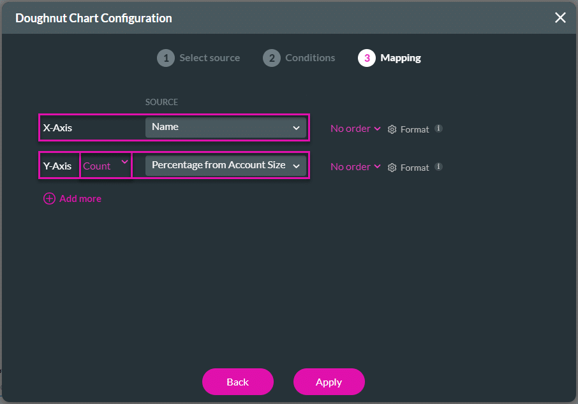
Task: Click the step 1 number circle
Action: pyautogui.click(x=166, y=58)
